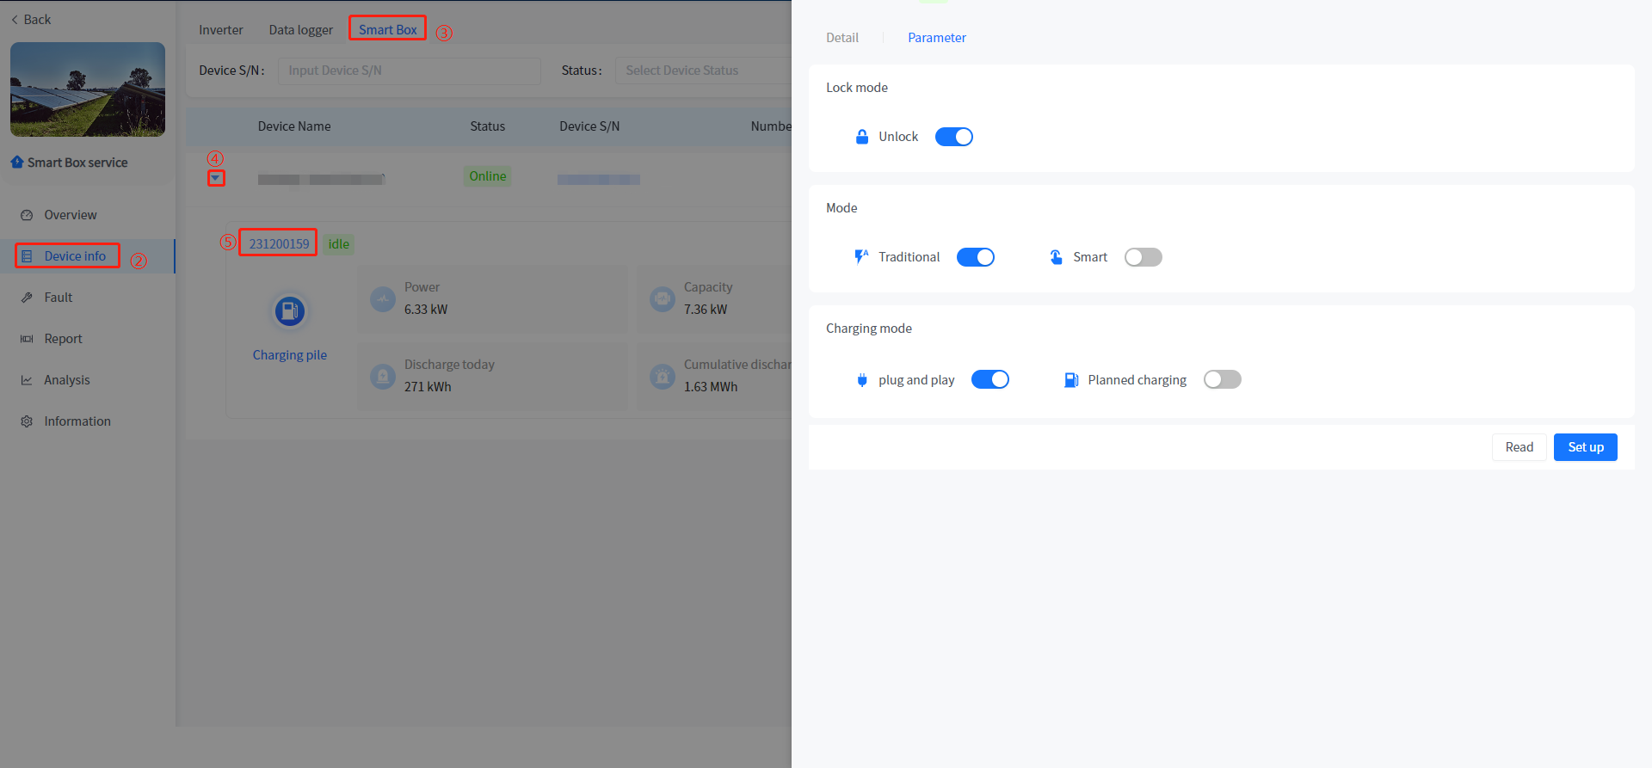
Task: Click the Charging pile station icon
Action: [x=290, y=311]
